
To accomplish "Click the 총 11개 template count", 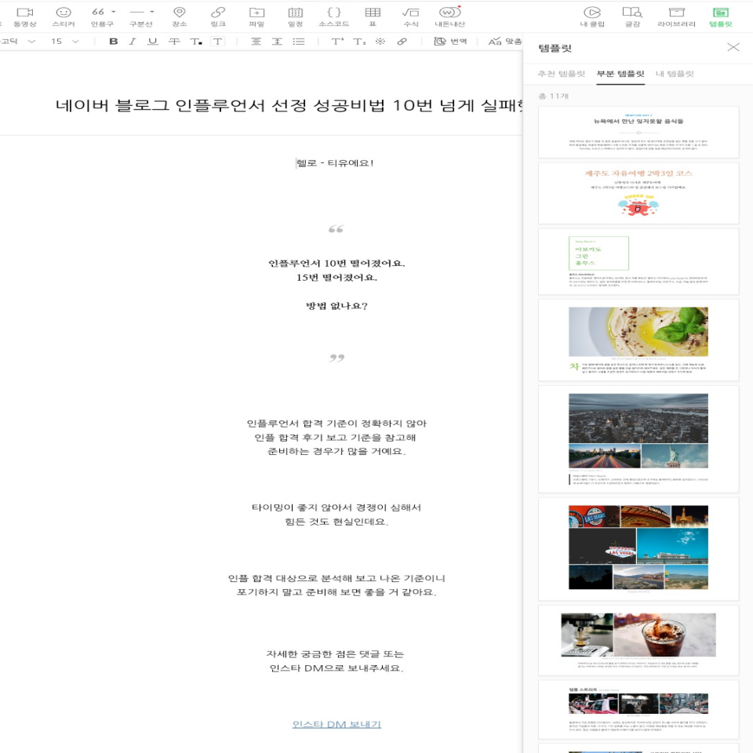I will 553,96.
